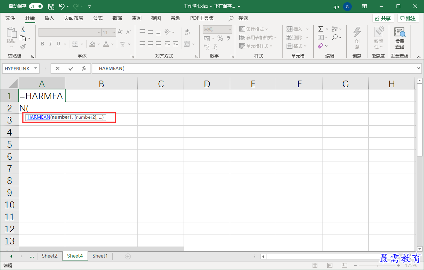Click the Enter checkmark formula button
424x270 pixels.
point(71,69)
